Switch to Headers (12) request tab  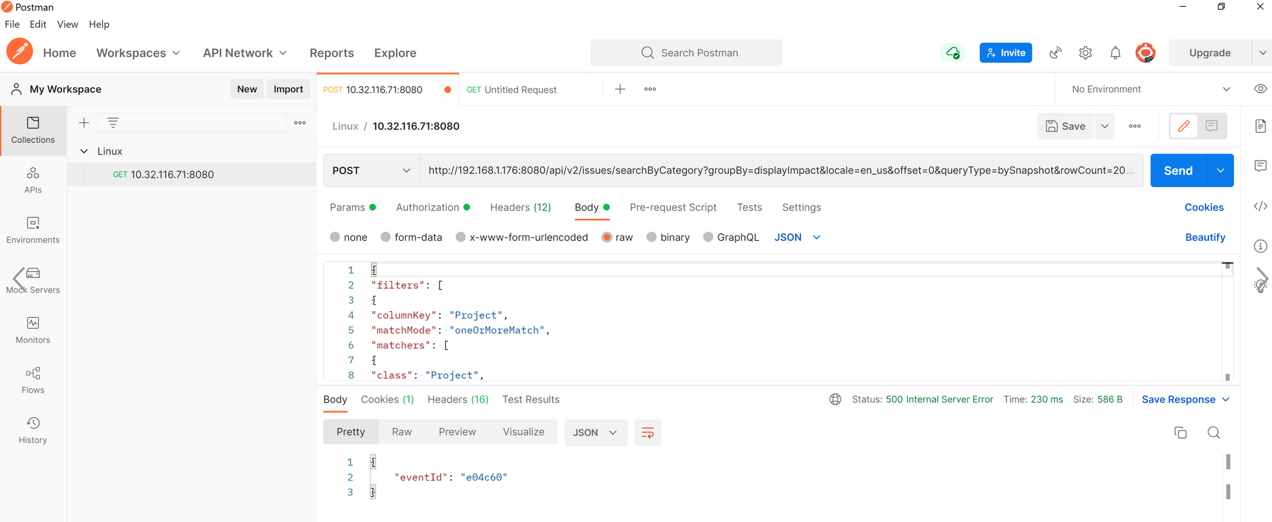520,207
